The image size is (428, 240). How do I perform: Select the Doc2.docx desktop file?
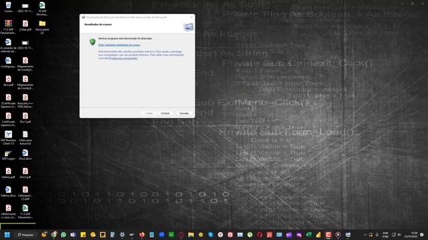[25, 155]
